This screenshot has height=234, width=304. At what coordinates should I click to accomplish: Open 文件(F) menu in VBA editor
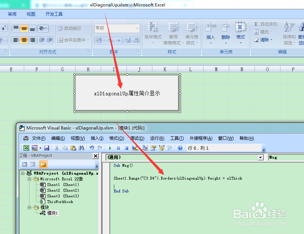pos(38,138)
